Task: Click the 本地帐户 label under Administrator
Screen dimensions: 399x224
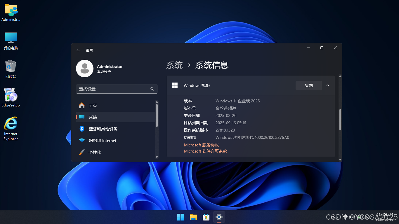Action: click(104, 72)
